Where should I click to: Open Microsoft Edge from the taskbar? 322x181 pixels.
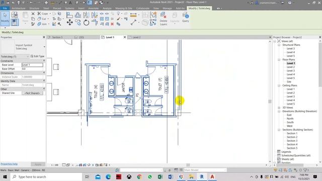click(108, 176)
